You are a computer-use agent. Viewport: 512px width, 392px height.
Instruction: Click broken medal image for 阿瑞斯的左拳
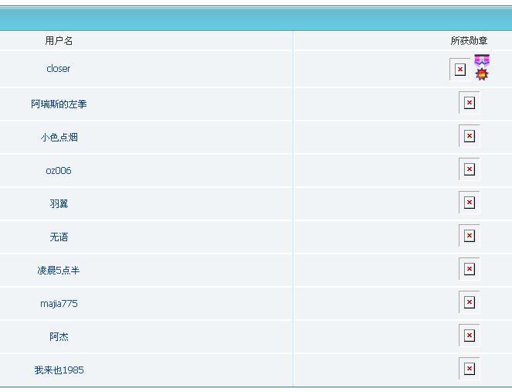tap(470, 103)
